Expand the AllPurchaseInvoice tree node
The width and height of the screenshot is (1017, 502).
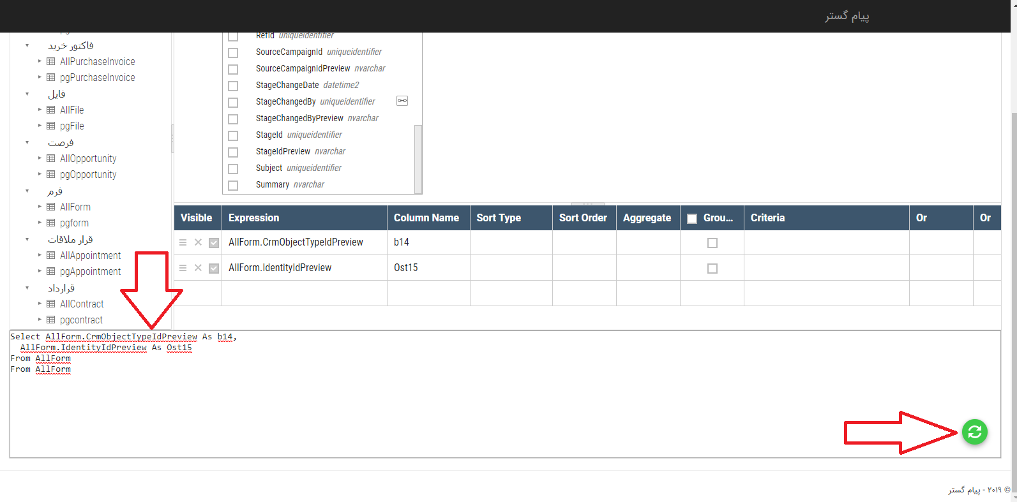pyautogui.click(x=40, y=61)
